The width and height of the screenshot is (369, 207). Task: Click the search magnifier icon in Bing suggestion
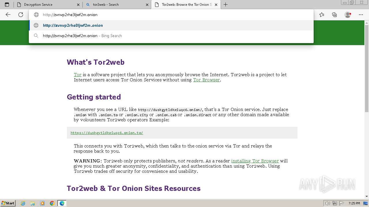coord(36,36)
